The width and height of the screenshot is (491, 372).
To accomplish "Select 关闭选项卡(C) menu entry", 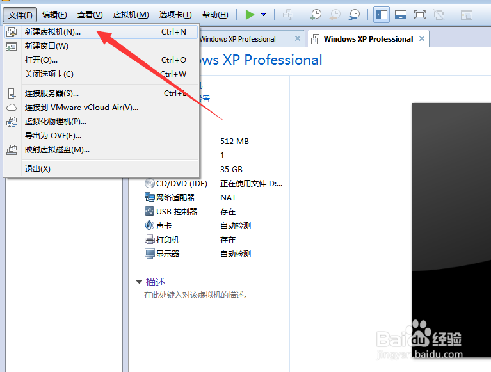I will 101,74.
